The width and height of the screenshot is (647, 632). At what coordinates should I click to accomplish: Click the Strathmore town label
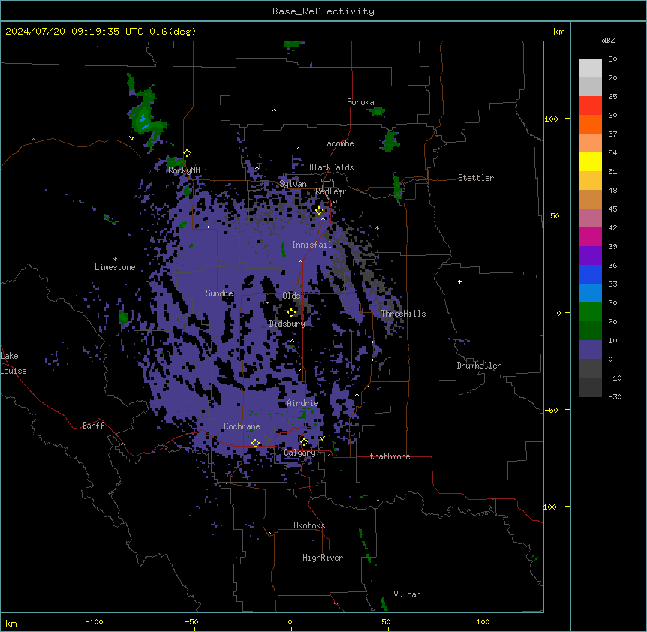tap(387, 456)
